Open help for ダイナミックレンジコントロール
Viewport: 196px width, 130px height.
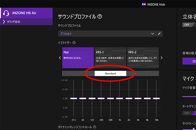click(x=95, y=127)
